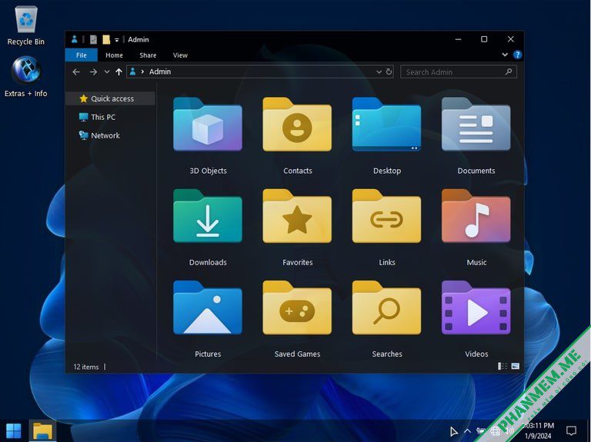The height and width of the screenshot is (442, 591).
Task: Open the Desktop folder icon
Action: pos(386,125)
